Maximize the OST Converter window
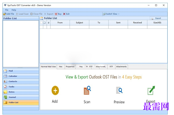The height and width of the screenshot is (115, 174). [156, 5]
